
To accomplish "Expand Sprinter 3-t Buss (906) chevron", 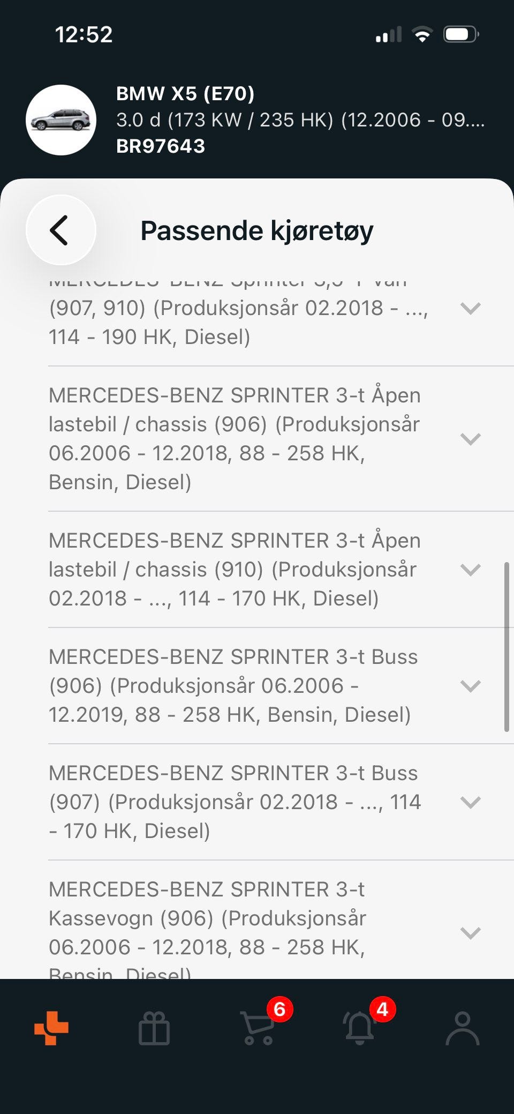I will coord(471,686).
